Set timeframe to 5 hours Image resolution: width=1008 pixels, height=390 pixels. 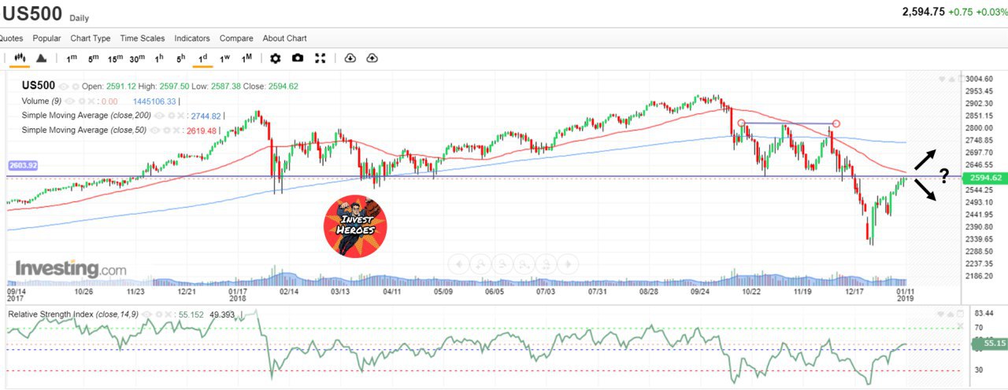pos(180,58)
